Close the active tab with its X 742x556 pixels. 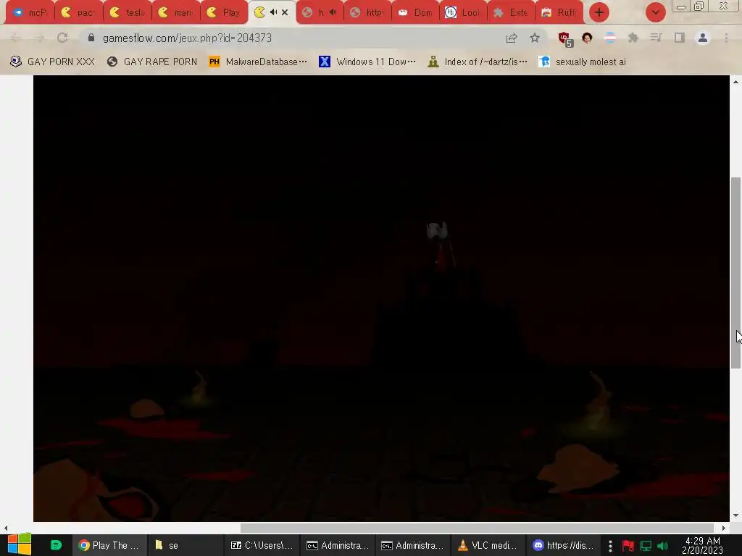point(285,12)
